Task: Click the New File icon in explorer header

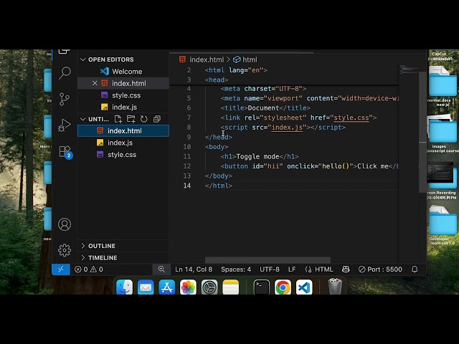Action: click(x=118, y=119)
